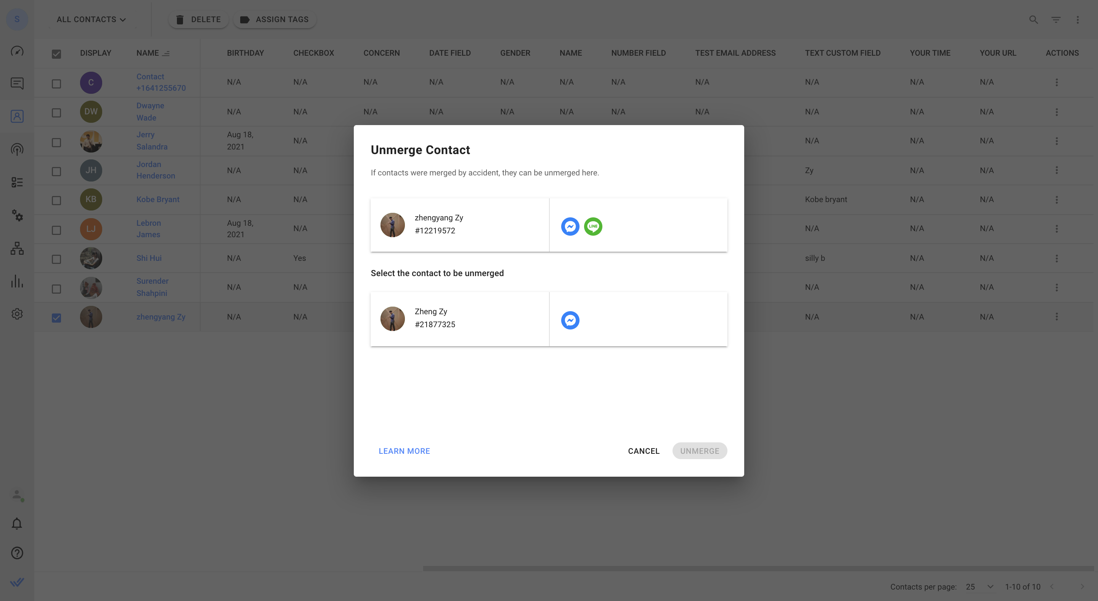Select Zheng Zy #21877325 contact to unmerge
Screen dimensions: 1098x601
tap(549, 319)
